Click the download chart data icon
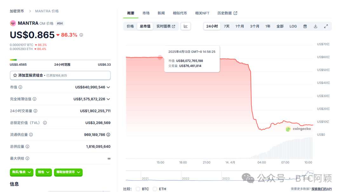The height and width of the screenshot is (192, 343). pos(315,26)
